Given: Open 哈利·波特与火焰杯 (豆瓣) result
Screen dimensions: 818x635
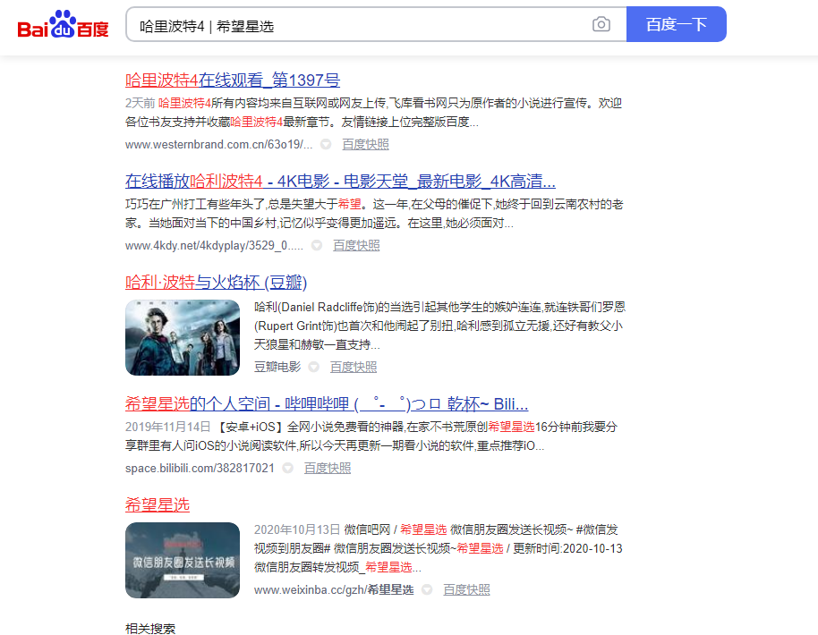Looking at the screenshot, I should pos(216,283).
